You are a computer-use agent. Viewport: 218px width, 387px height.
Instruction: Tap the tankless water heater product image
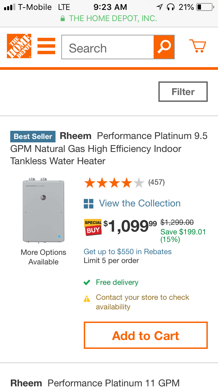coord(43,211)
